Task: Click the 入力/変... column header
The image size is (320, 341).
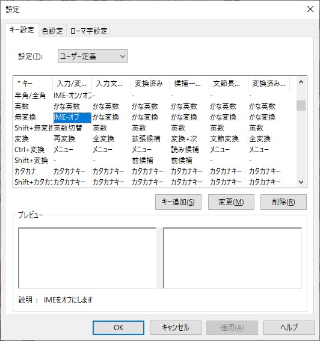Action: pos(72,83)
